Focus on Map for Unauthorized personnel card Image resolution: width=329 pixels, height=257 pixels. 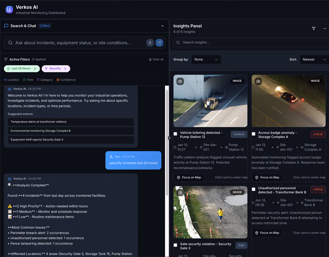click(267, 233)
